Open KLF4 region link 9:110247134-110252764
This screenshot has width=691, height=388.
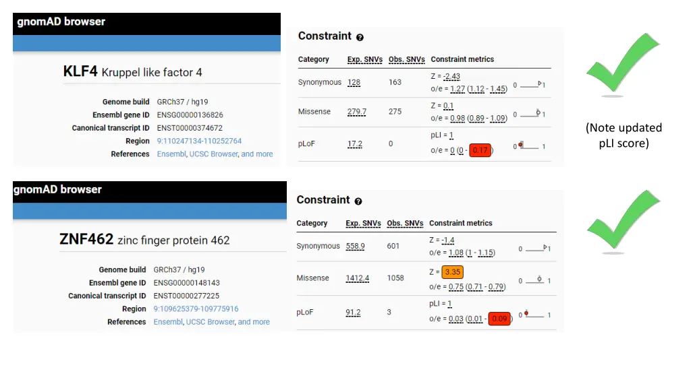coord(199,141)
